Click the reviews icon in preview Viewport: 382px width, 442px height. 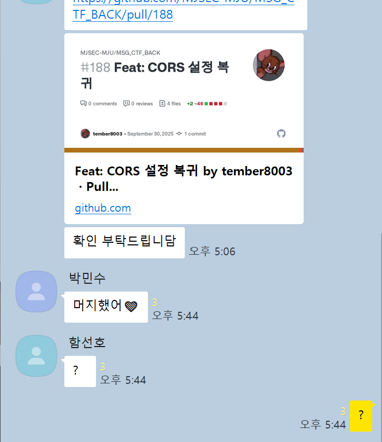point(126,103)
